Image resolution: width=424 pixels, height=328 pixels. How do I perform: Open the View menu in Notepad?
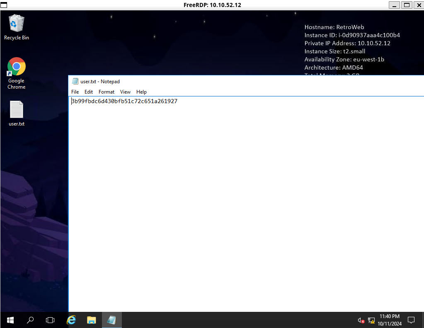pyautogui.click(x=125, y=92)
